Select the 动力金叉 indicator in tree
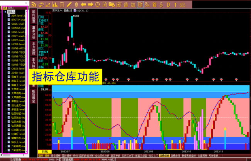Viewport: 251px width, 161px height. 18,105
